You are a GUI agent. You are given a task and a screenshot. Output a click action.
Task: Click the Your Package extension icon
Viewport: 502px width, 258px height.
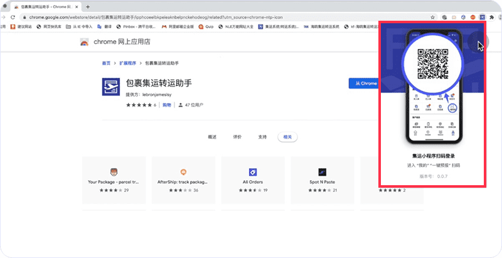coord(113,172)
